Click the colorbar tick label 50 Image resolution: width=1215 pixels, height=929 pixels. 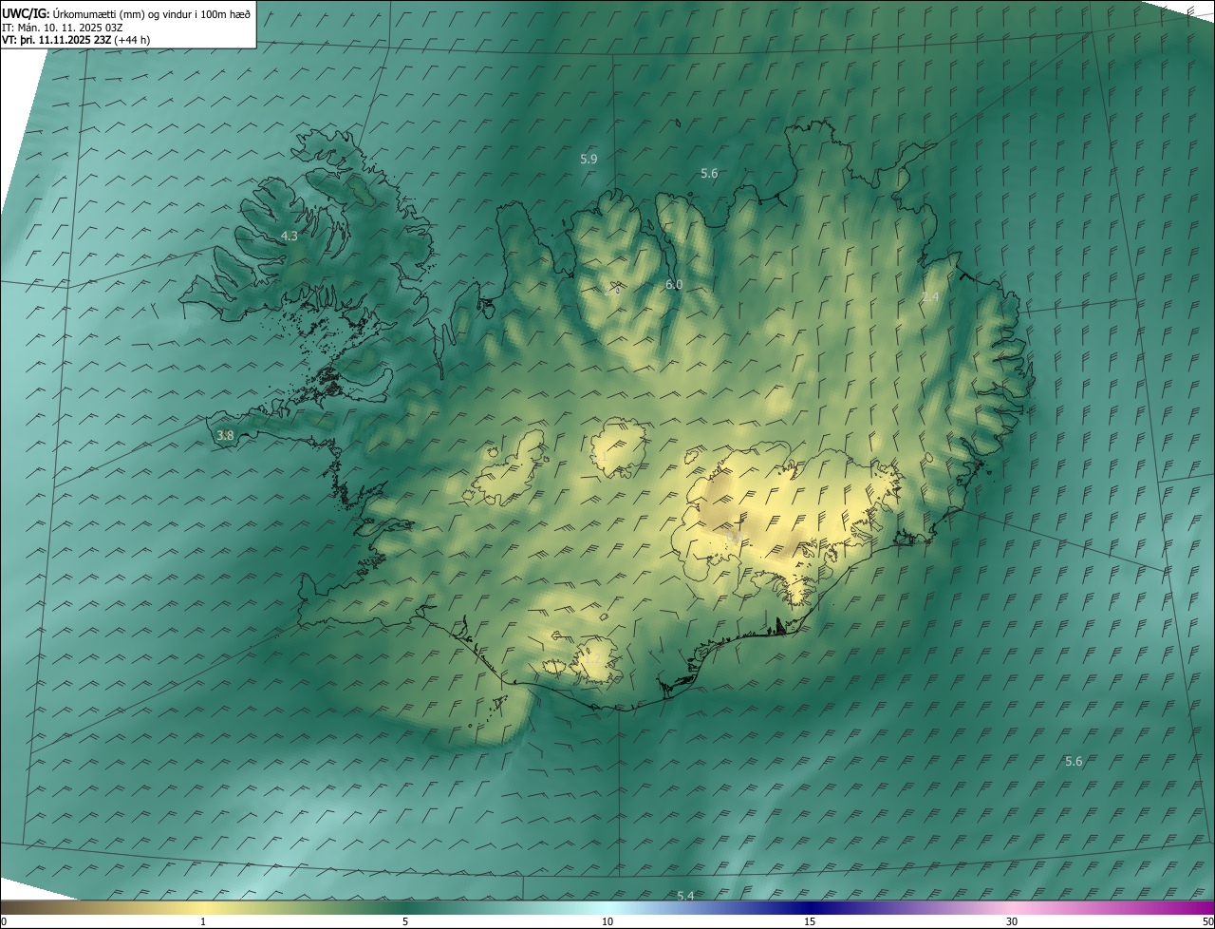(1207, 921)
